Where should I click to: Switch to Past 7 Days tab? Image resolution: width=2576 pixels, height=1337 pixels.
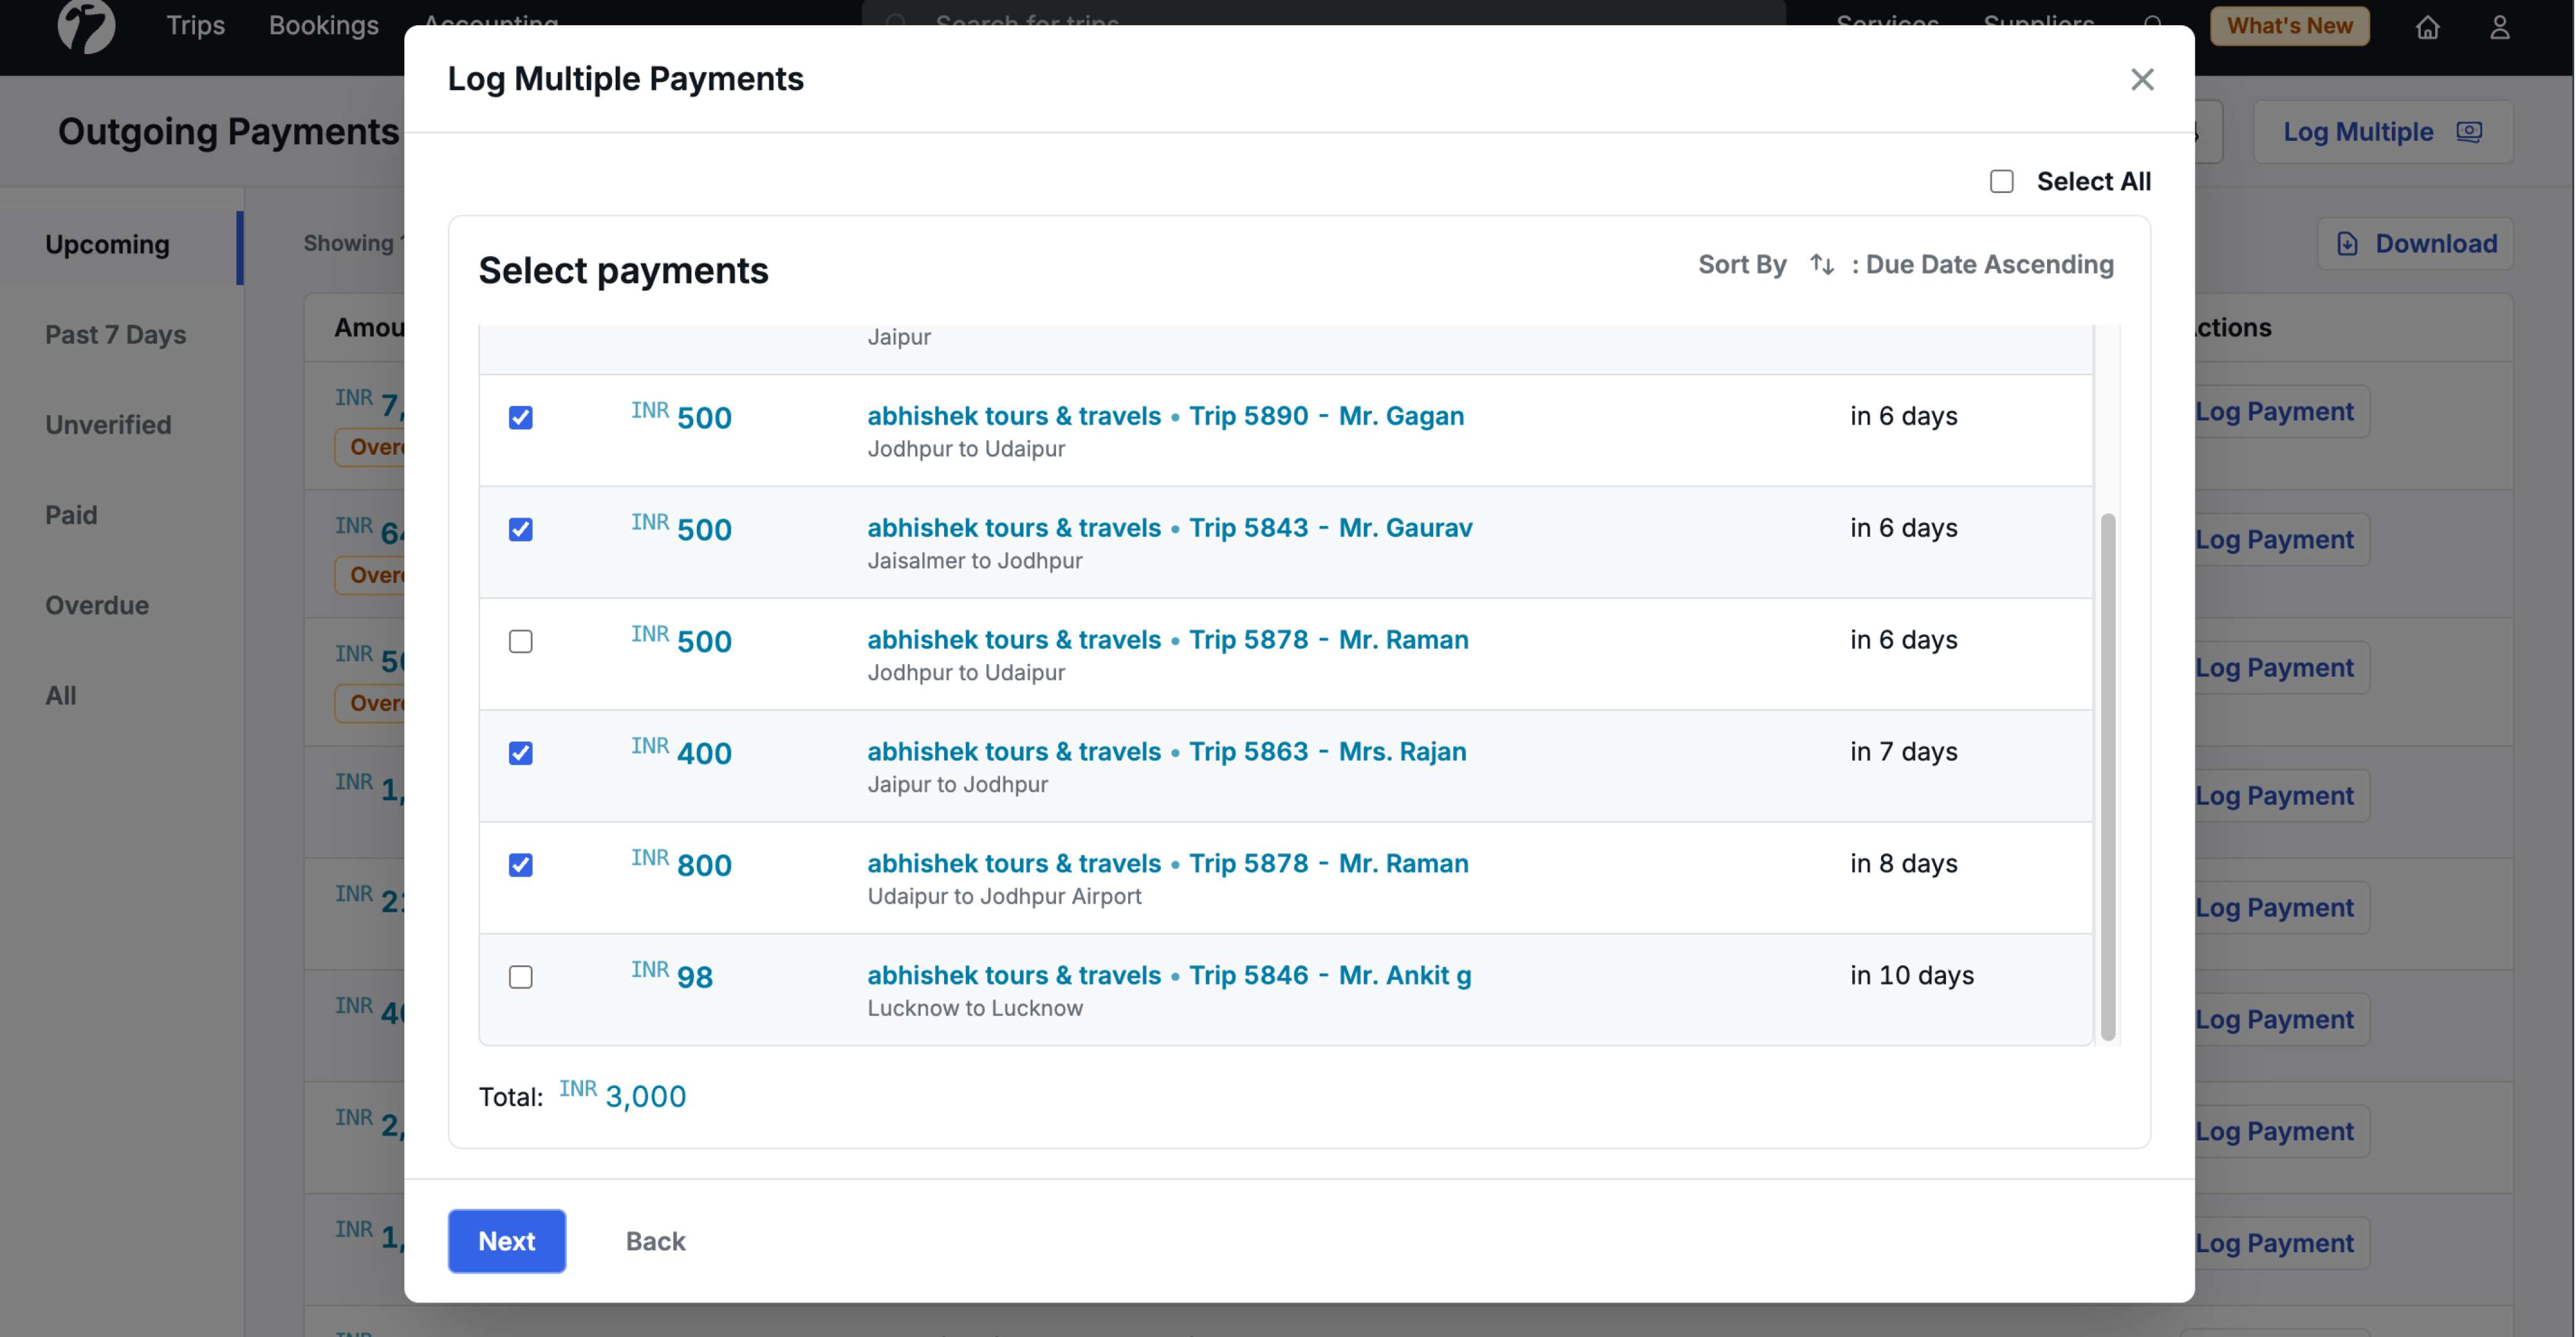115,335
